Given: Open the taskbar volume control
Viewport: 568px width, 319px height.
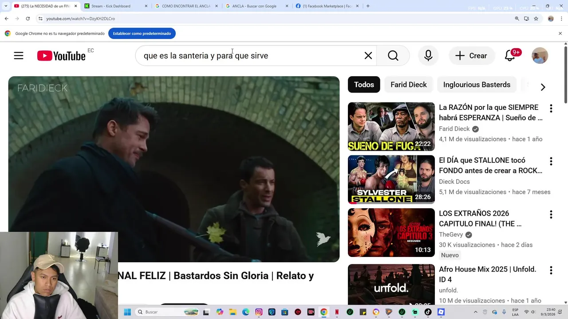Looking at the screenshot, I should click(x=532, y=312).
